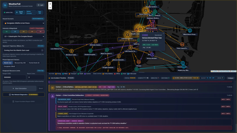
Task: Open the Hazard Scenario dropdown
Action: [x=24, y=23]
